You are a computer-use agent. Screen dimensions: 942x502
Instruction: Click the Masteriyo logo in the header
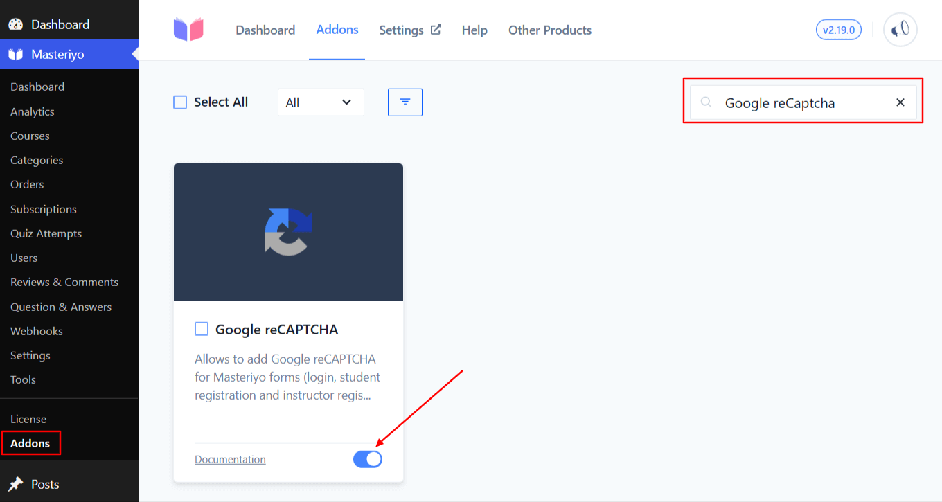(188, 30)
